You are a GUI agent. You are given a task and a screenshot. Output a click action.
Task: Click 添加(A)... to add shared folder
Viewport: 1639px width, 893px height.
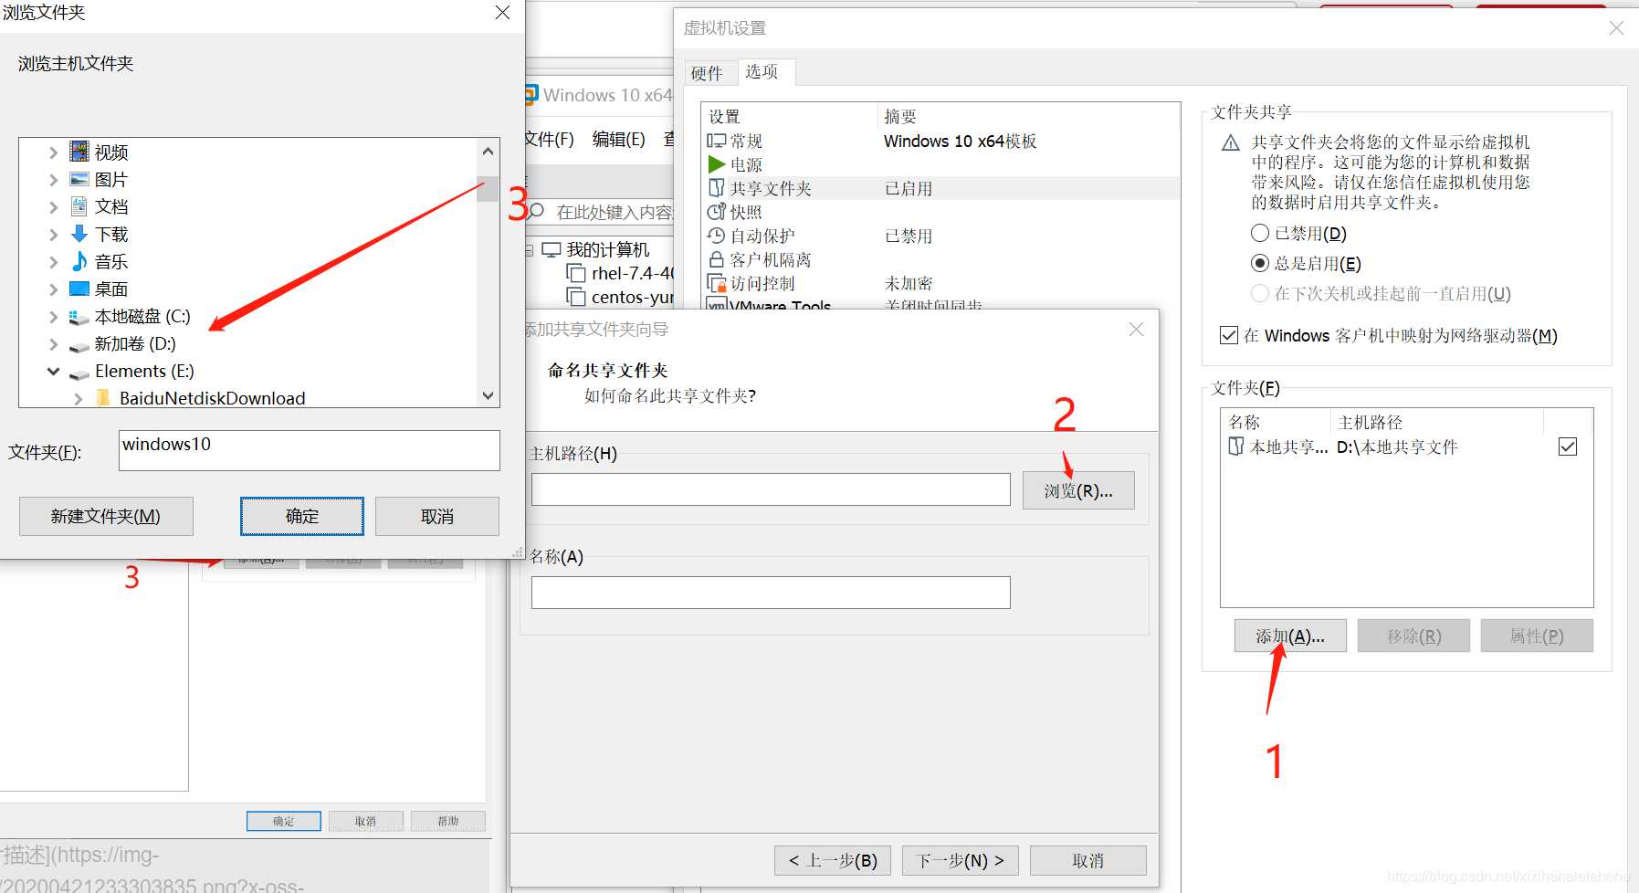pos(1290,636)
